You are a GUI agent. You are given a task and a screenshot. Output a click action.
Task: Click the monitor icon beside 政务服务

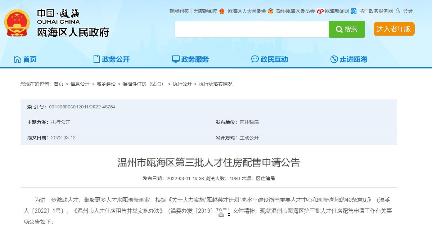(176, 59)
